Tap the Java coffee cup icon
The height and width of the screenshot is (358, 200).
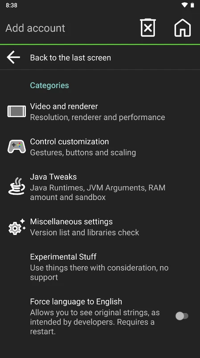pyautogui.click(x=16, y=186)
